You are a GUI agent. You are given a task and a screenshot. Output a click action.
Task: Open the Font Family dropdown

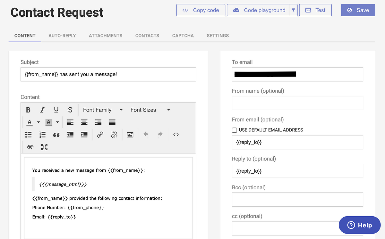tap(103, 110)
